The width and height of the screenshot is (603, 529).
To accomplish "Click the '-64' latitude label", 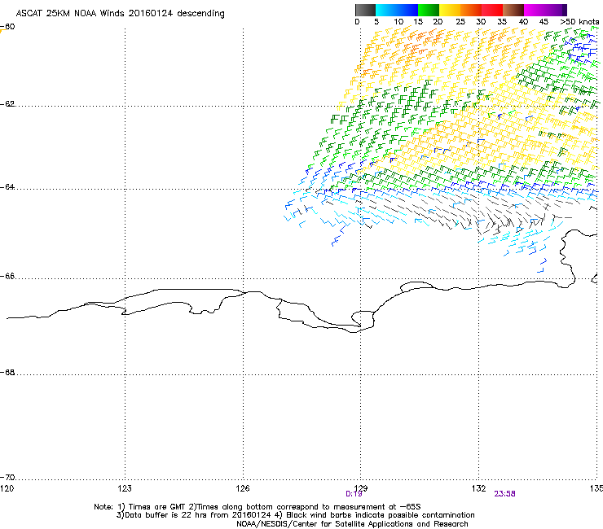I will click(7, 187).
